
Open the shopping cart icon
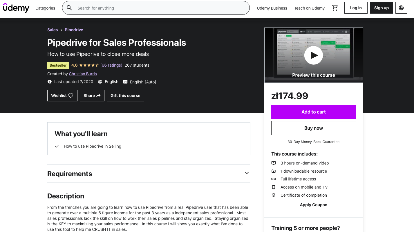pyautogui.click(x=335, y=8)
